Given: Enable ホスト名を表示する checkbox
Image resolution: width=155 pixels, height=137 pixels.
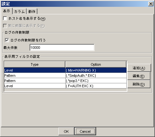Looking at the screenshot, I should click(5, 19).
